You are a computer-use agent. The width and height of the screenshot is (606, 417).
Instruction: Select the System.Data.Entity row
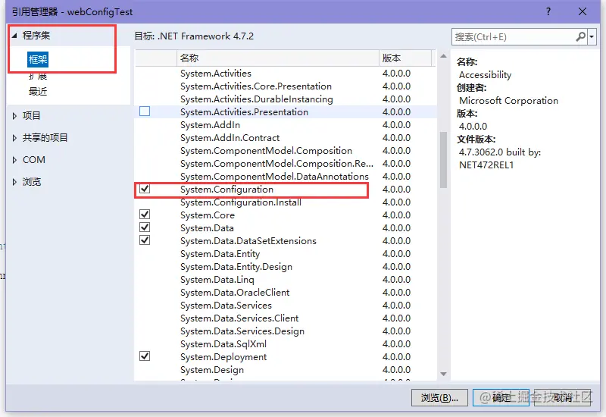[286, 254]
